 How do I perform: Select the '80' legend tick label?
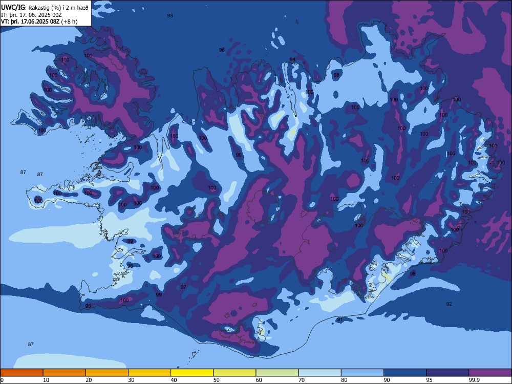344,380
